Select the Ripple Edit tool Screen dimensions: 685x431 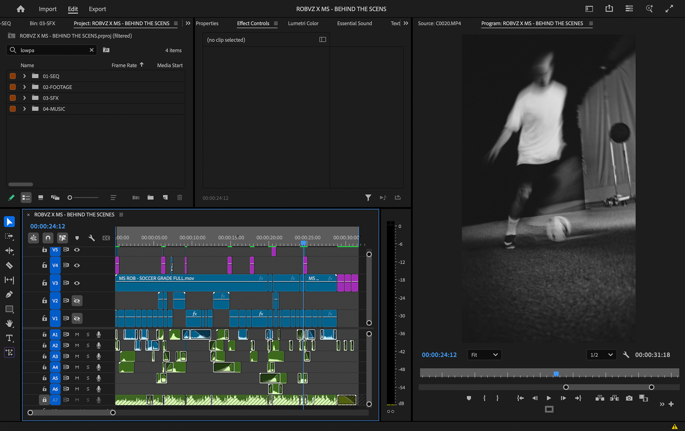pos(9,251)
